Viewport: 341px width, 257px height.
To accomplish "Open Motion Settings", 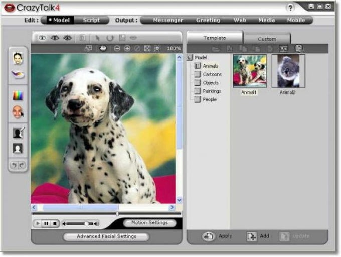I will (x=149, y=223).
